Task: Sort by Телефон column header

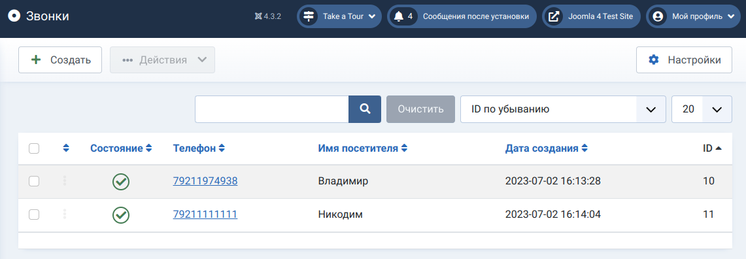Action: 199,148
